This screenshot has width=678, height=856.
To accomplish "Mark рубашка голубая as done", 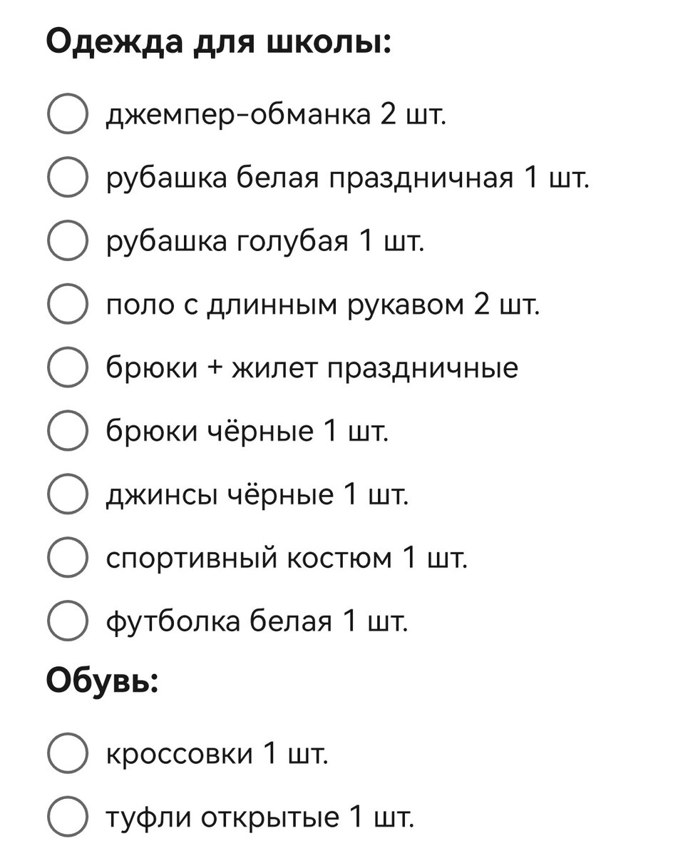I will tap(68, 241).
